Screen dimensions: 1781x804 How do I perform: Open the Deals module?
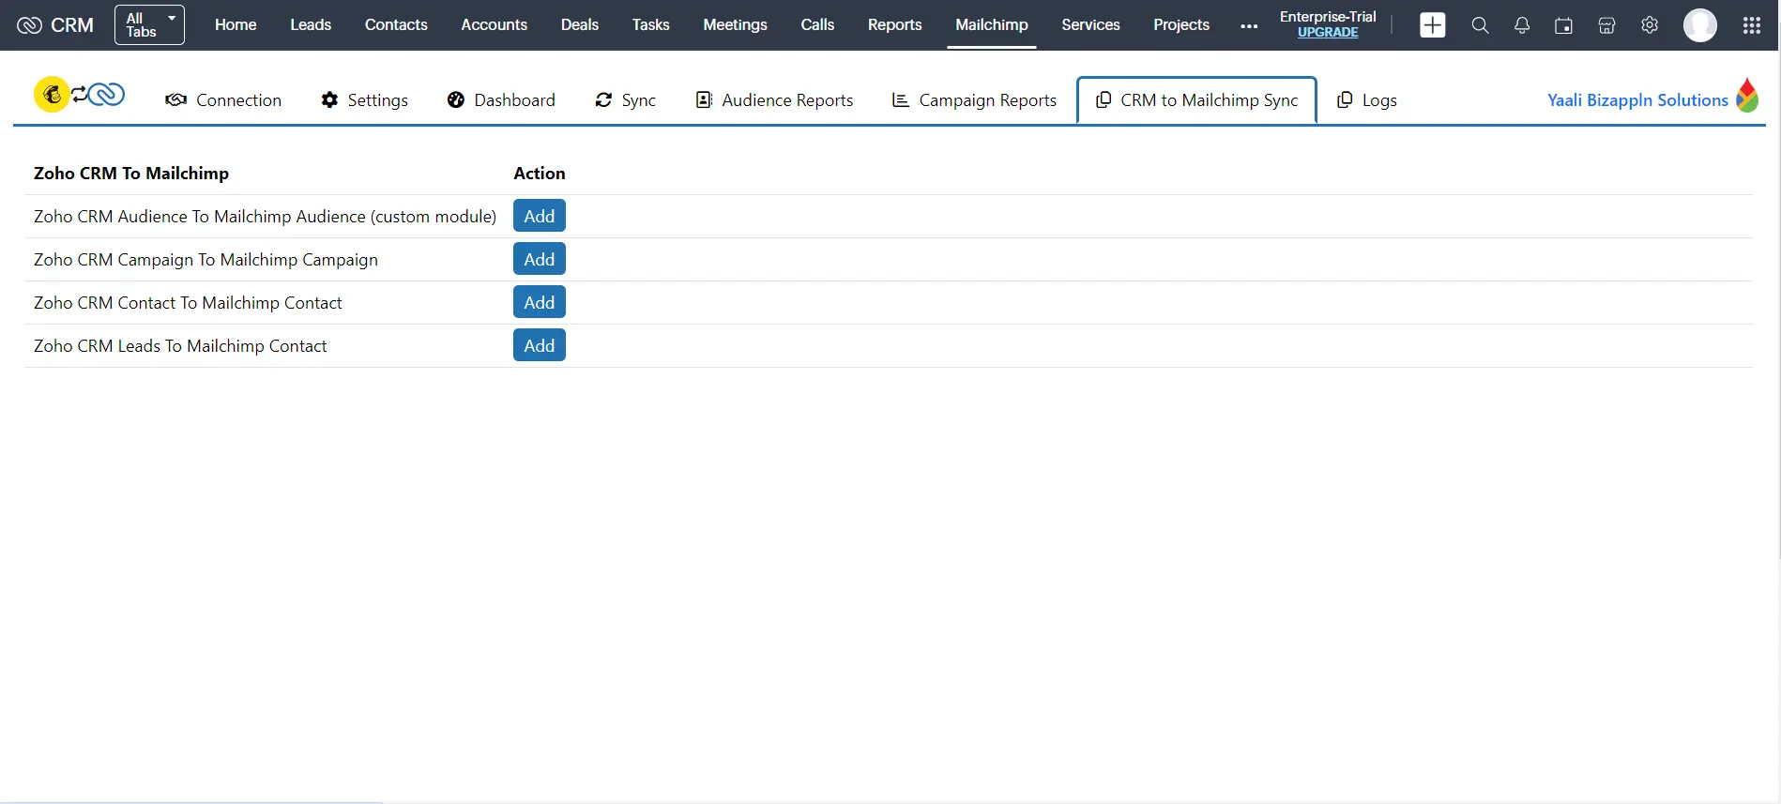pos(580,25)
